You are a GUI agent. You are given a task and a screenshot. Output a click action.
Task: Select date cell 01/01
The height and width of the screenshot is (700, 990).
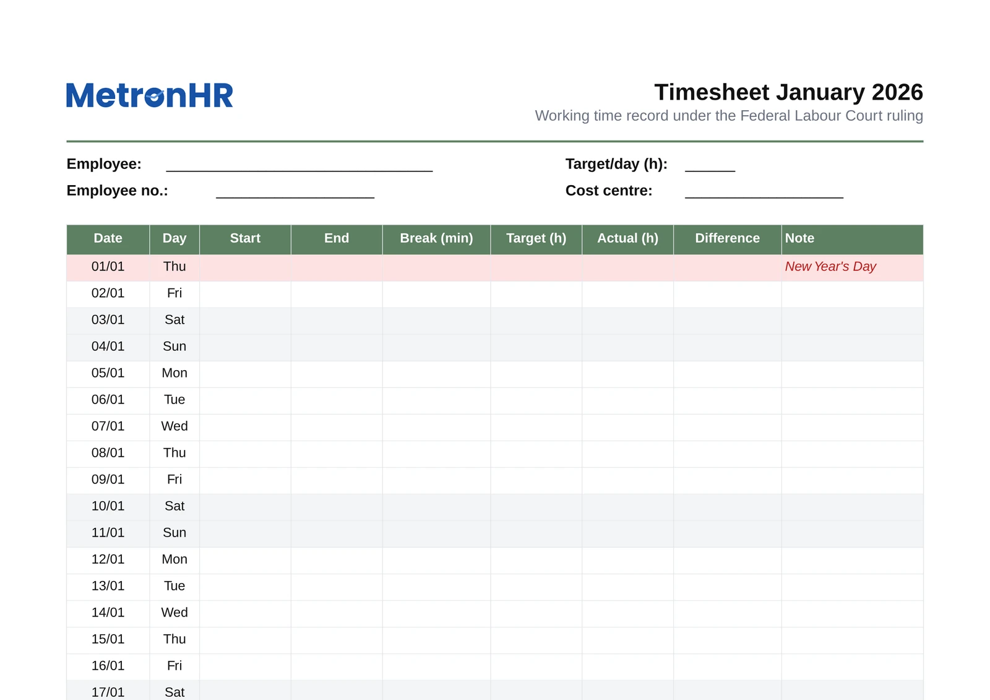[108, 267]
